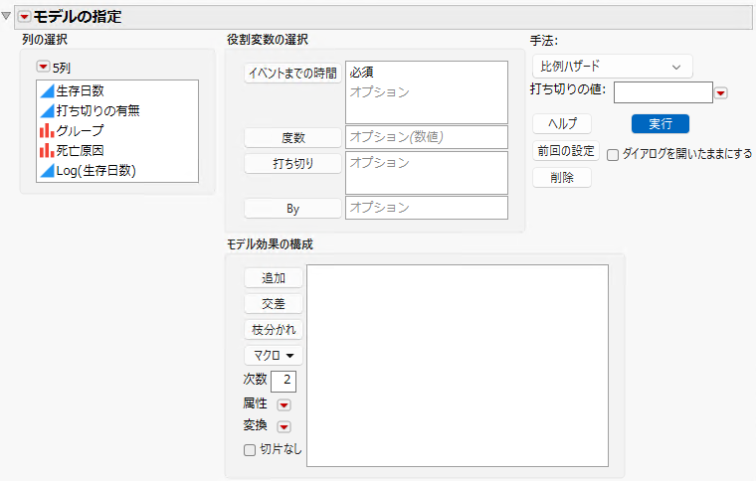Viewport: 756px width, 481px height.
Task: Click the イベントまでの時間 role button
Action: [x=292, y=74]
